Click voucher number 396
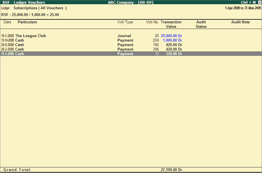 (156, 49)
